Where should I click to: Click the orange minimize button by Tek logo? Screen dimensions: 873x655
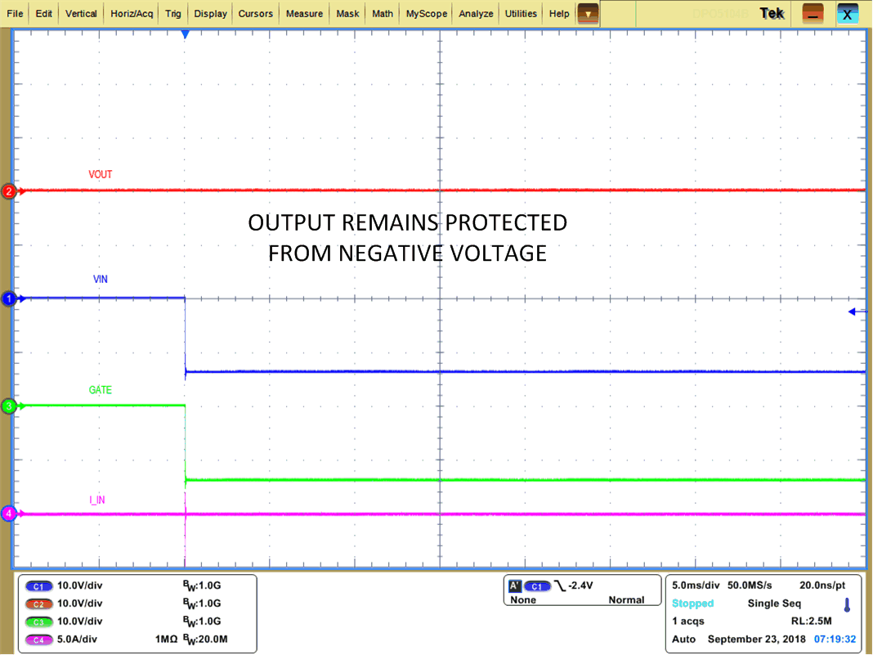[812, 14]
